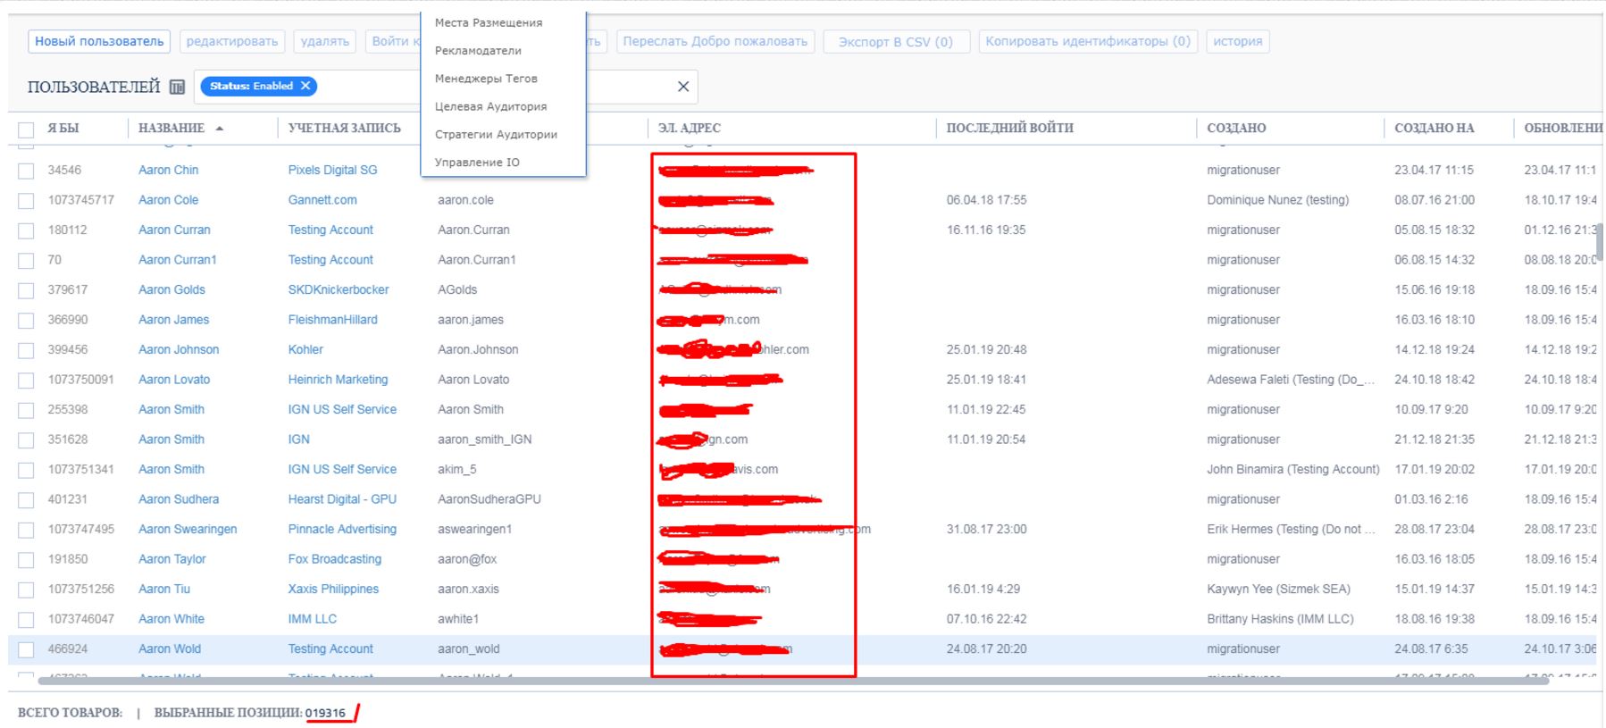Open user link Aaron Curran1
1606x728 pixels.
click(x=178, y=260)
